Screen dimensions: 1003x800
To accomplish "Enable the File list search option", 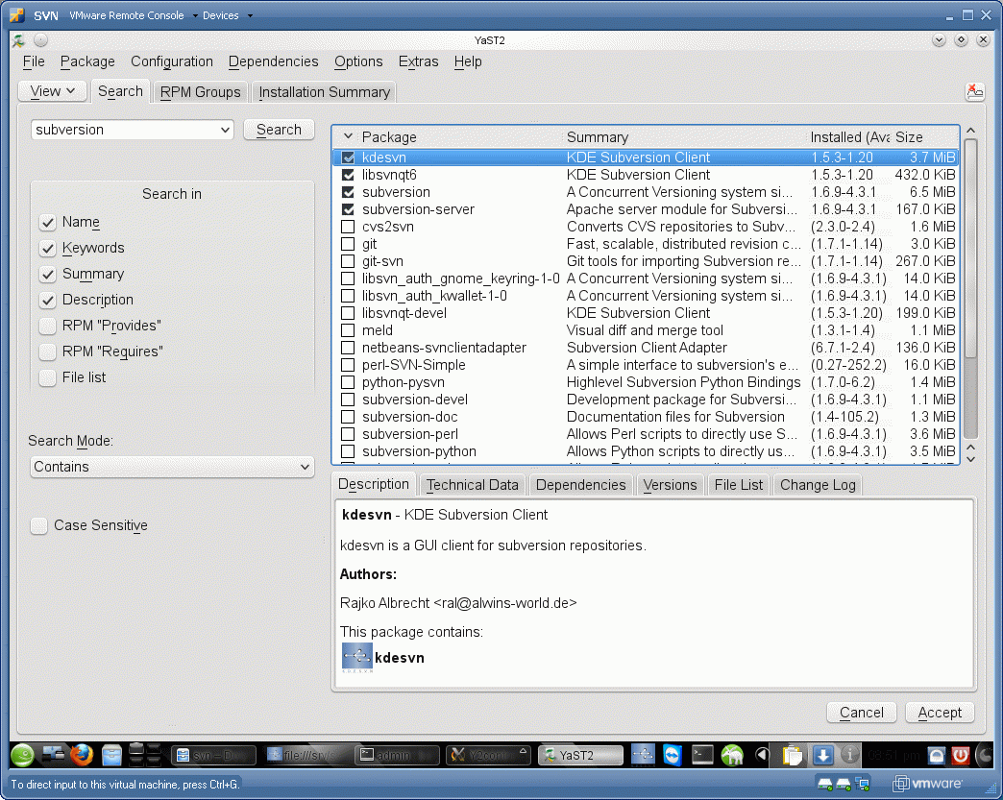I will pyautogui.click(x=47, y=378).
